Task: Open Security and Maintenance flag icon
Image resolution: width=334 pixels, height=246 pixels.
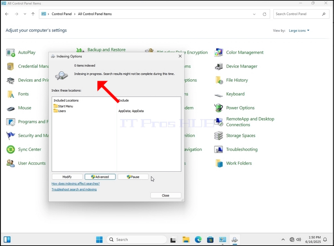Action: click(10, 136)
